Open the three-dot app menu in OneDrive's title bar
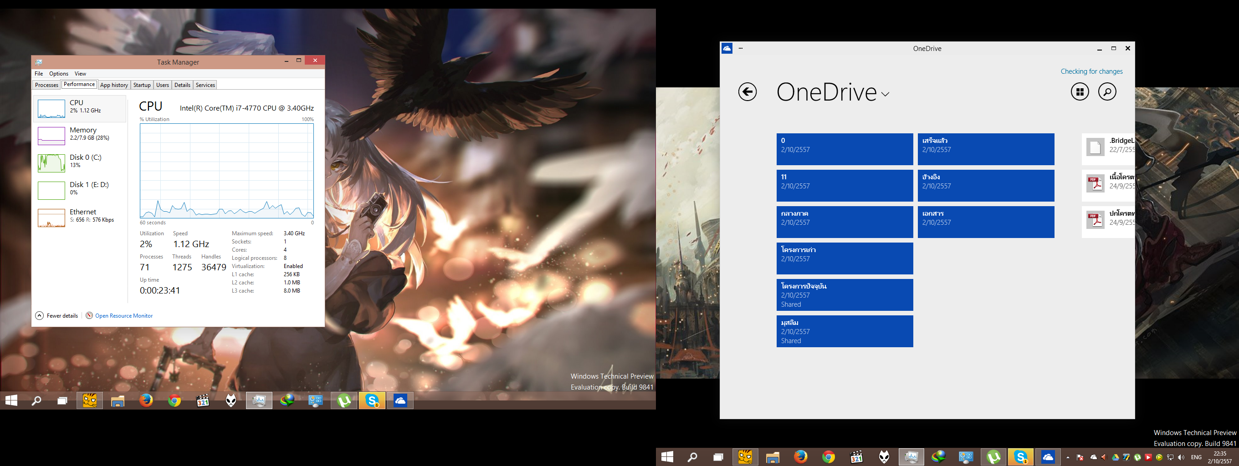The height and width of the screenshot is (466, 1239). pyautogui.click(x=741, y=48)
